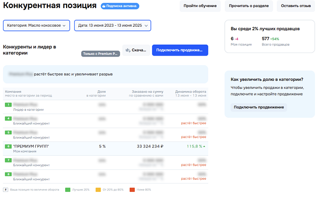Click the red Ниже 80% legend swatch
Screen dimensions: 317x197
[132, 190]
